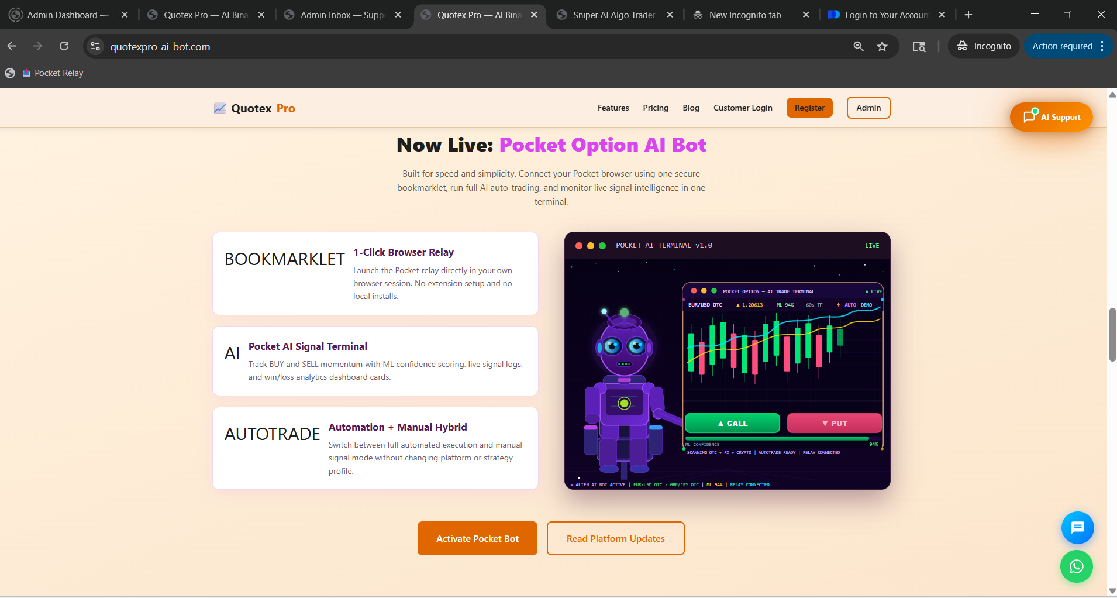Open the Pocket Relay bookmark

coord(53,73)
